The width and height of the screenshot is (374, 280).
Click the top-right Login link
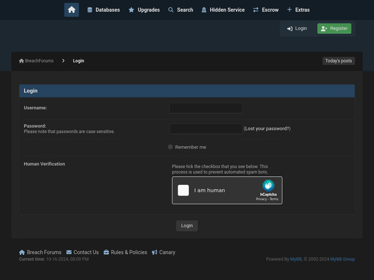[x=297, y=29]
